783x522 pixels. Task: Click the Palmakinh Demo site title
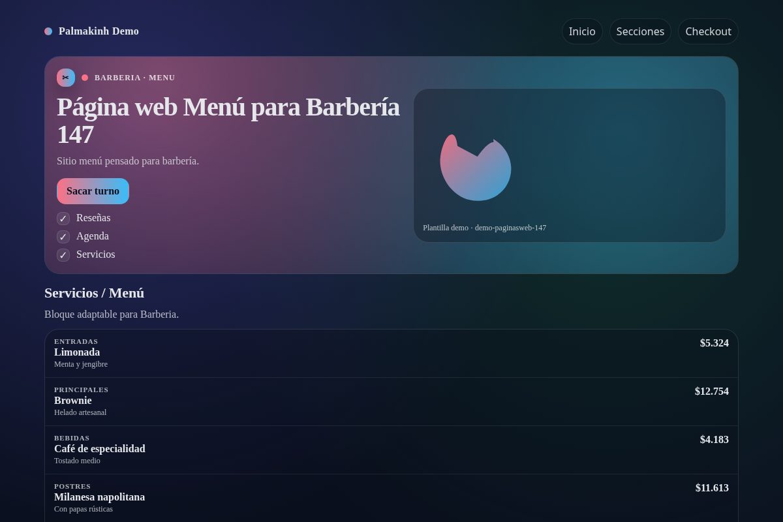coord(99,31)
